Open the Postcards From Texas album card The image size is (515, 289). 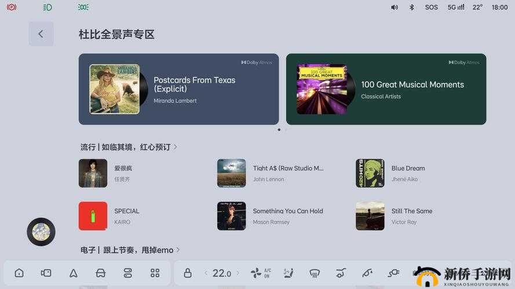point(178,89)
